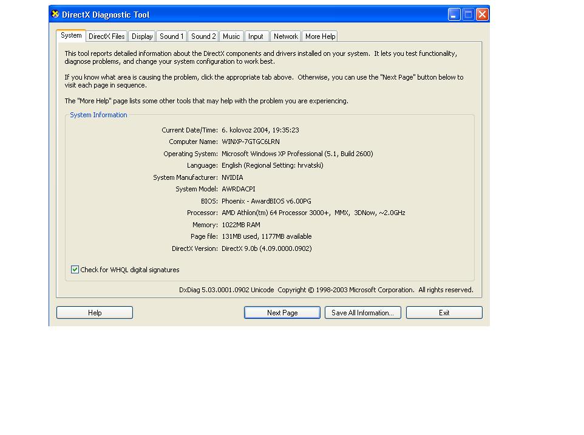The height and width of the screenshot is (435, 584).
Task: Click the '131MB used, 1177MB available' value
Action: 267,236
